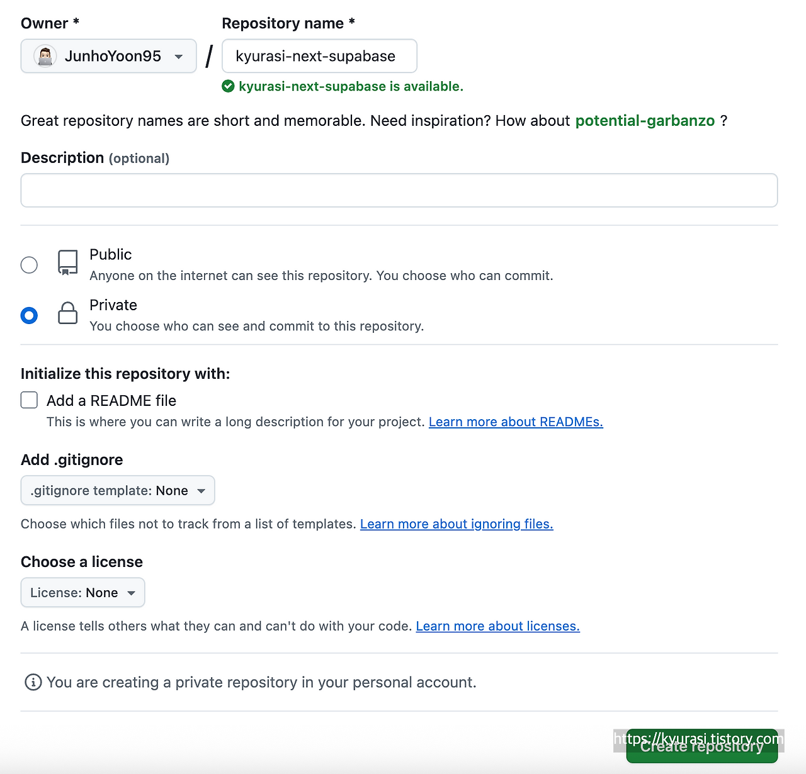This screenshot has width=806, height=774.
Task: Open the Learn more about READMEs link
Action: click(x=516, y=422)
